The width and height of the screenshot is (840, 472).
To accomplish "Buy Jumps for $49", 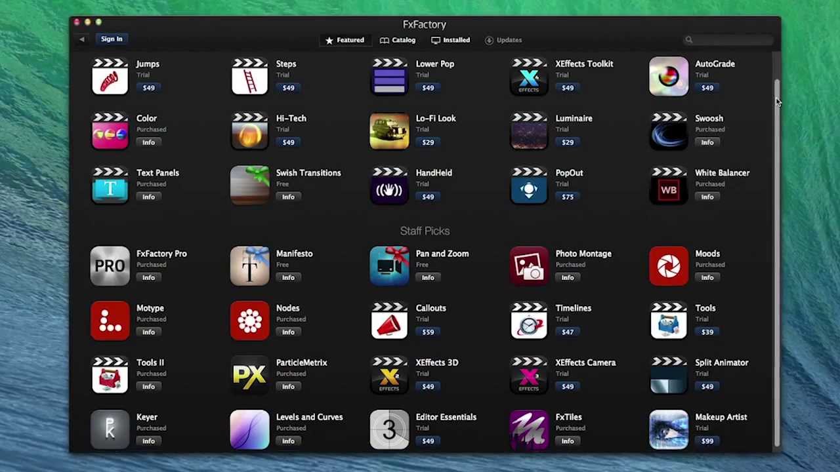I will (x=149, y=88).
